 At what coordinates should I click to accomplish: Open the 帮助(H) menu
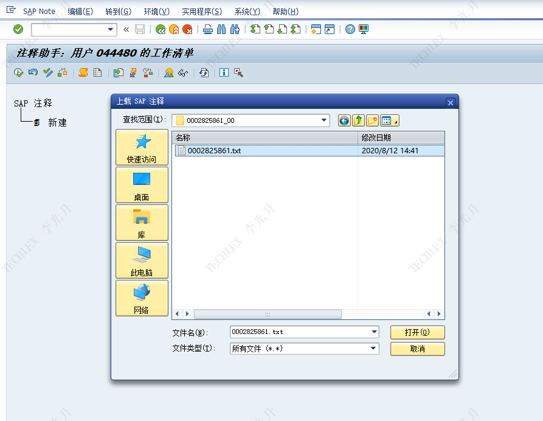coord(285,12)
